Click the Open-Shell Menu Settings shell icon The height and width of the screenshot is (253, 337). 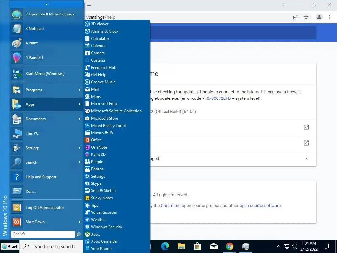click(x=16, y=14)
